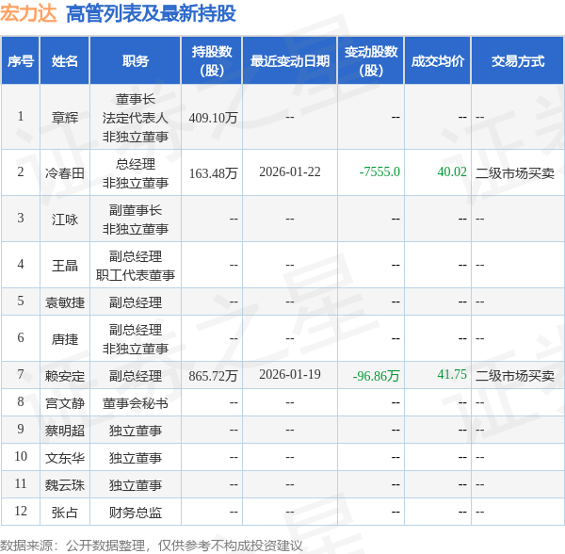Click the position 职工代表董事

135,275
